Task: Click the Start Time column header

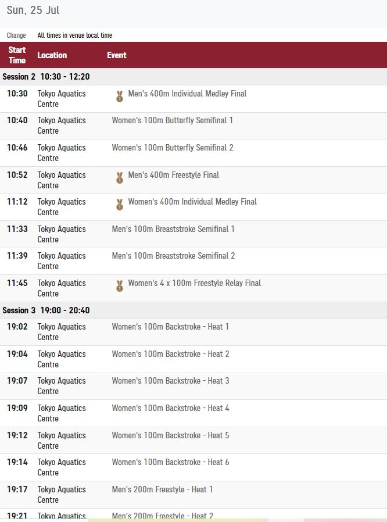Action: tap(17, 55)
